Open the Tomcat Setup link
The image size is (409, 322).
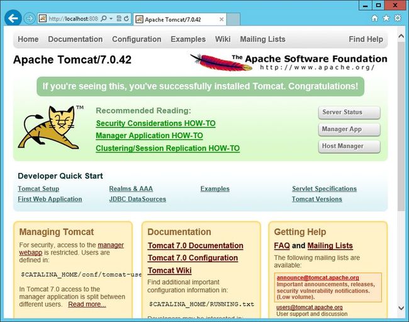38,188
